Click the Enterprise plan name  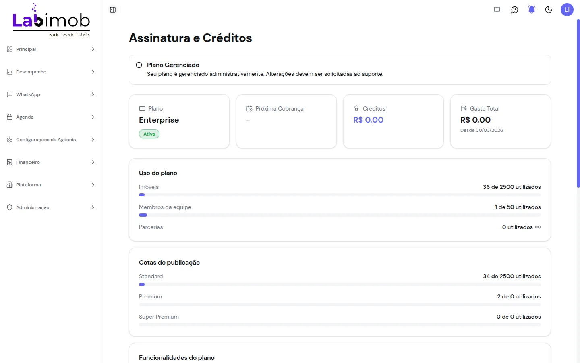click(x=159, y=120)
